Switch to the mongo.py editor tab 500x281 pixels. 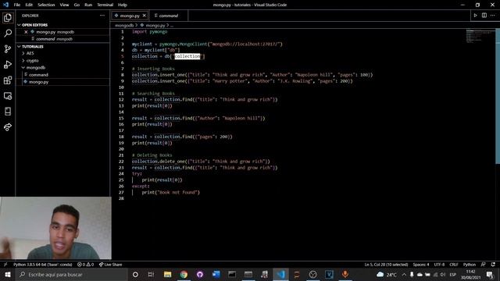[x=130, y=16]
